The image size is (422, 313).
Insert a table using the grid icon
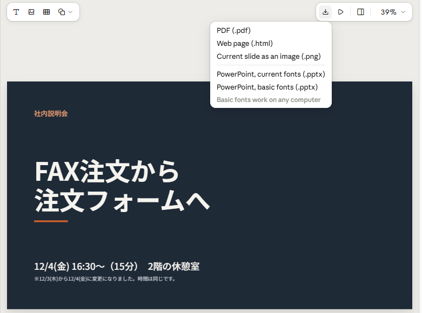46,12
